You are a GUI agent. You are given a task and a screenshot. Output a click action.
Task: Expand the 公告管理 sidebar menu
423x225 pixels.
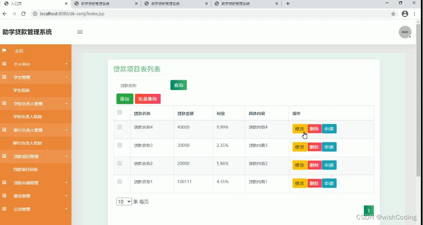pos(35,209)
